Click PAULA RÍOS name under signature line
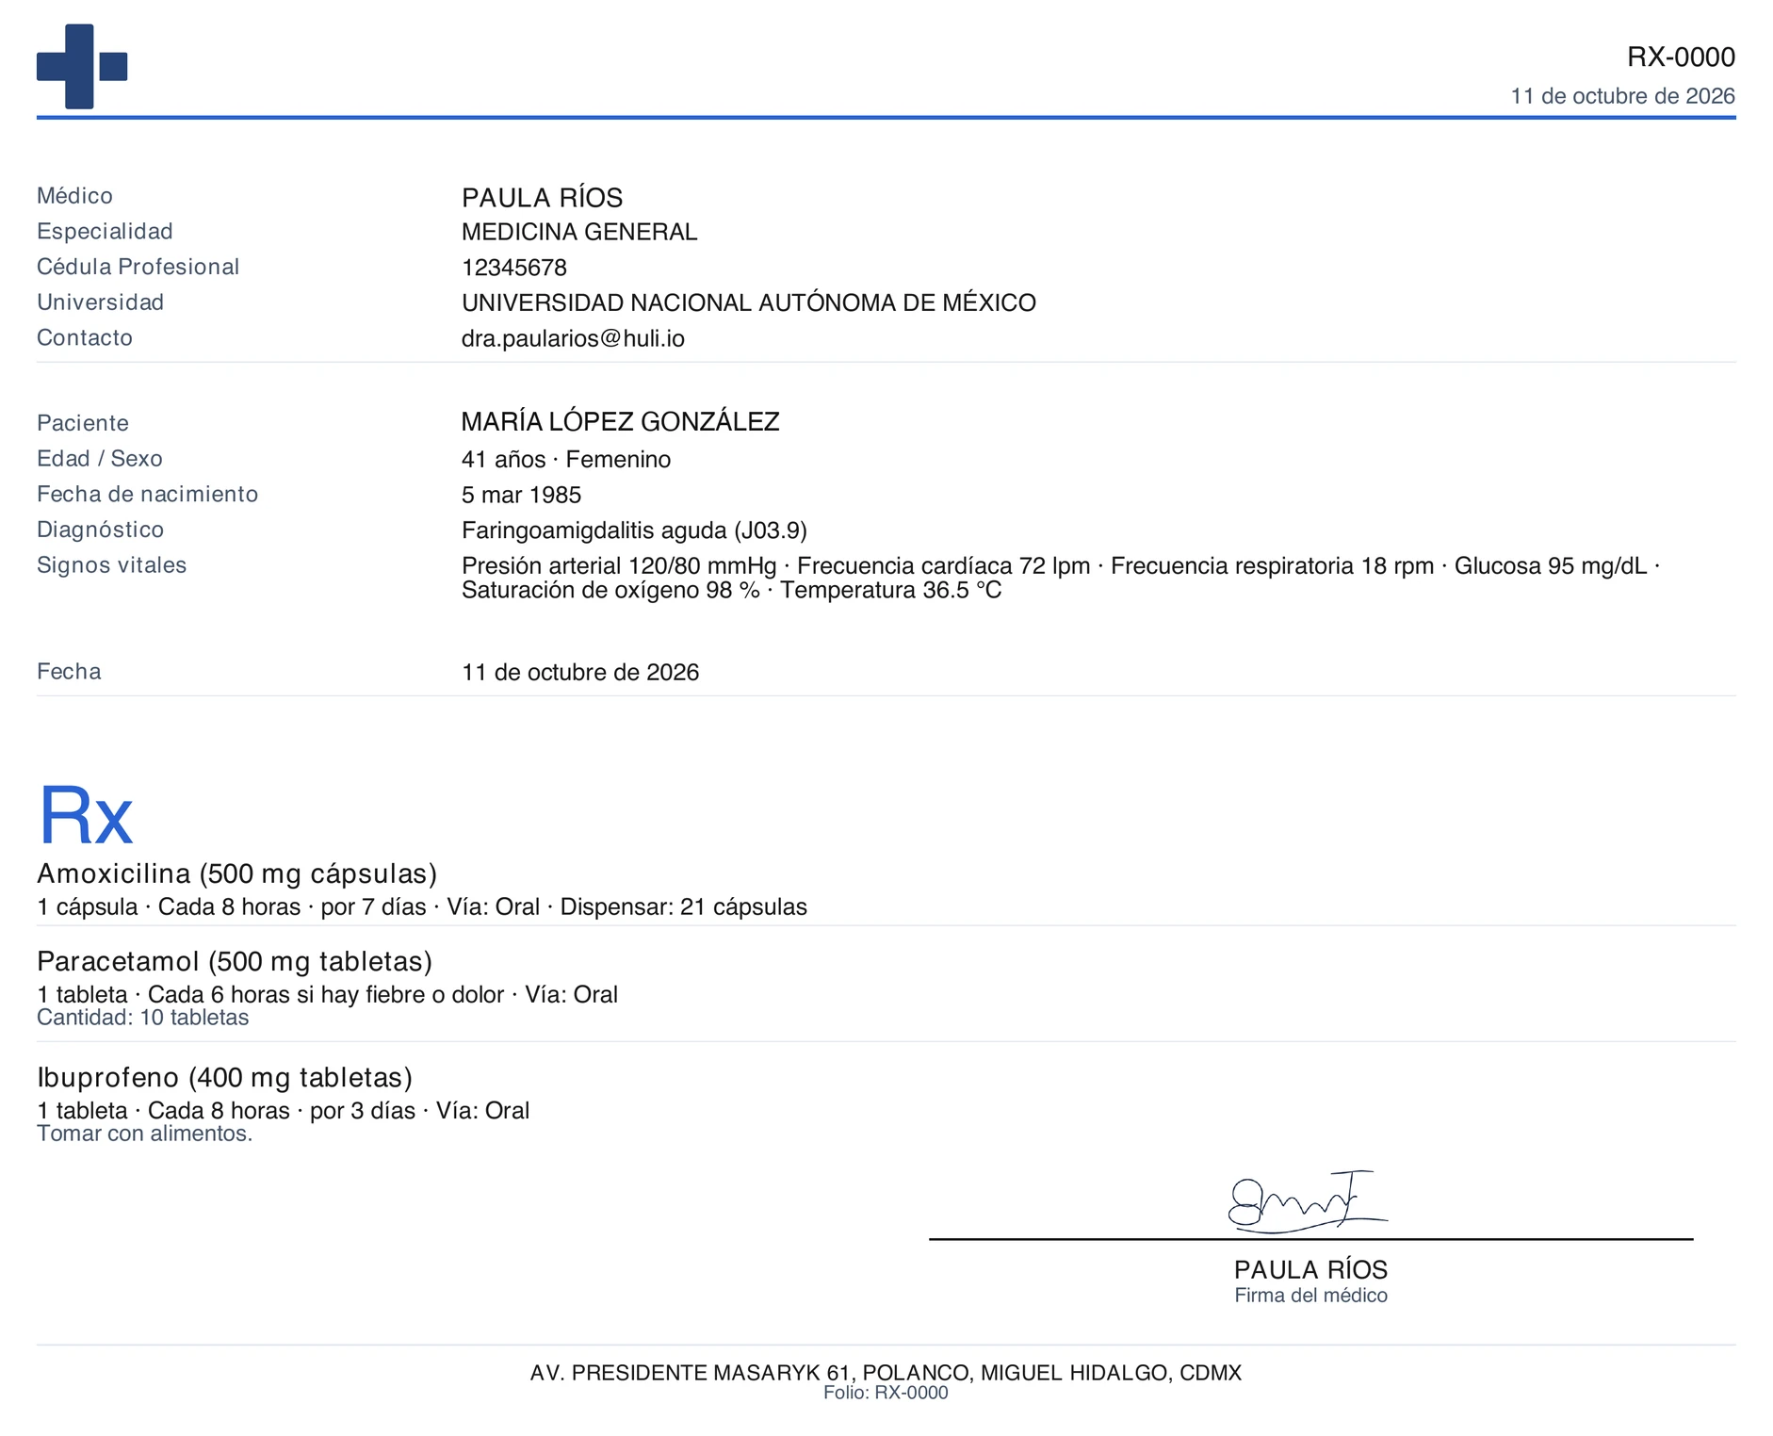1773x1436 pixels. tap(1310, 1270)
